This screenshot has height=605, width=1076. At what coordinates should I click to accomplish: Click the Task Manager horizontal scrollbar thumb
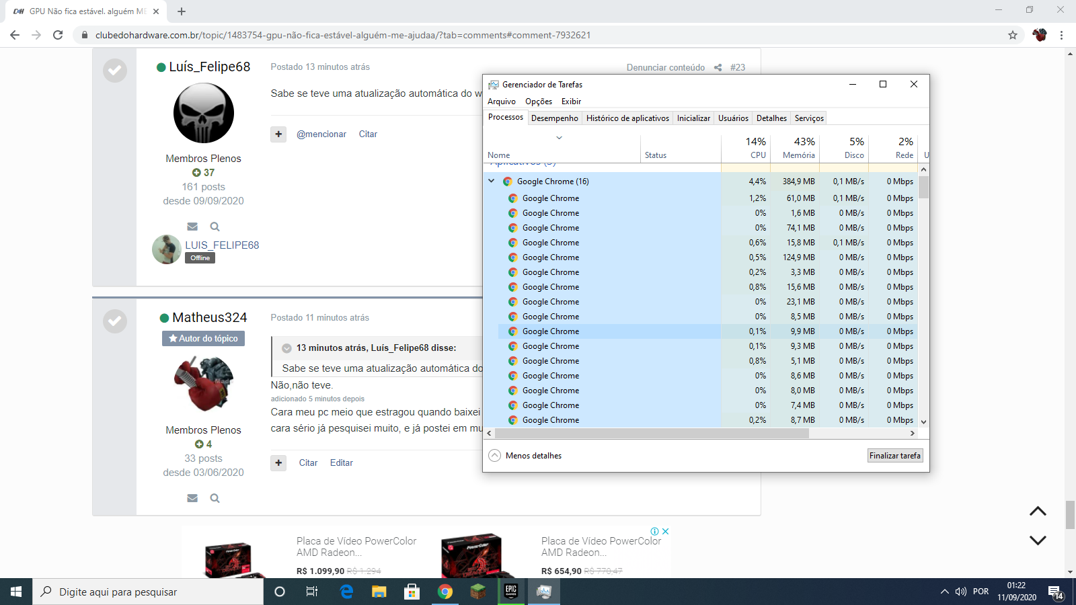tap(652, 434)
